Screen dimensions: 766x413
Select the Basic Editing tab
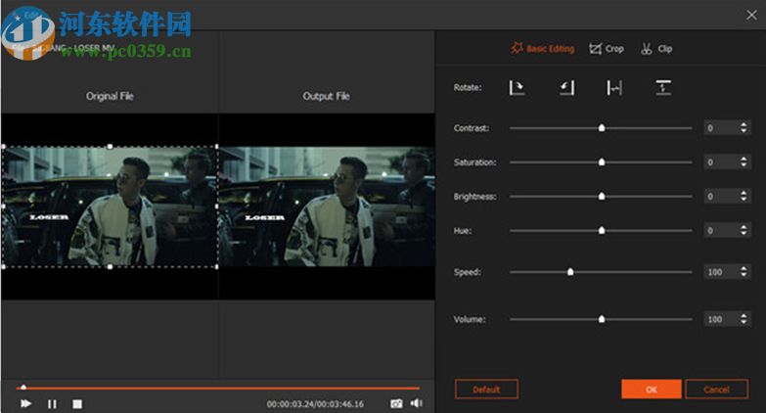pos(544,48)
